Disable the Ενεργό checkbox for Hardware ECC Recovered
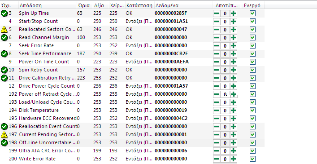Screen dimensions: 317x164 click(252, 119)
